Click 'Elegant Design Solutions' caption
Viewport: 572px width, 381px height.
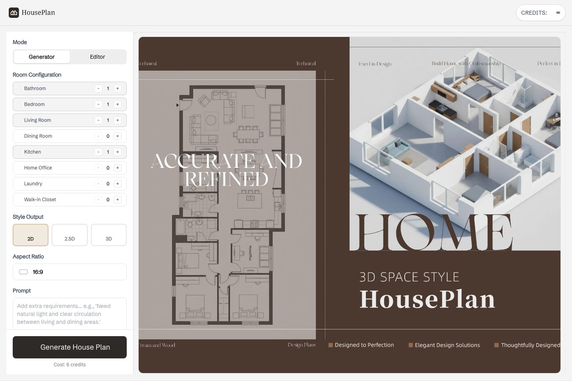(447, 345)
